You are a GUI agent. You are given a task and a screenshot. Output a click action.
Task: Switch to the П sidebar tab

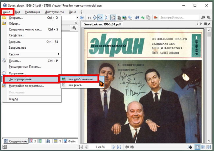[57, 141]
